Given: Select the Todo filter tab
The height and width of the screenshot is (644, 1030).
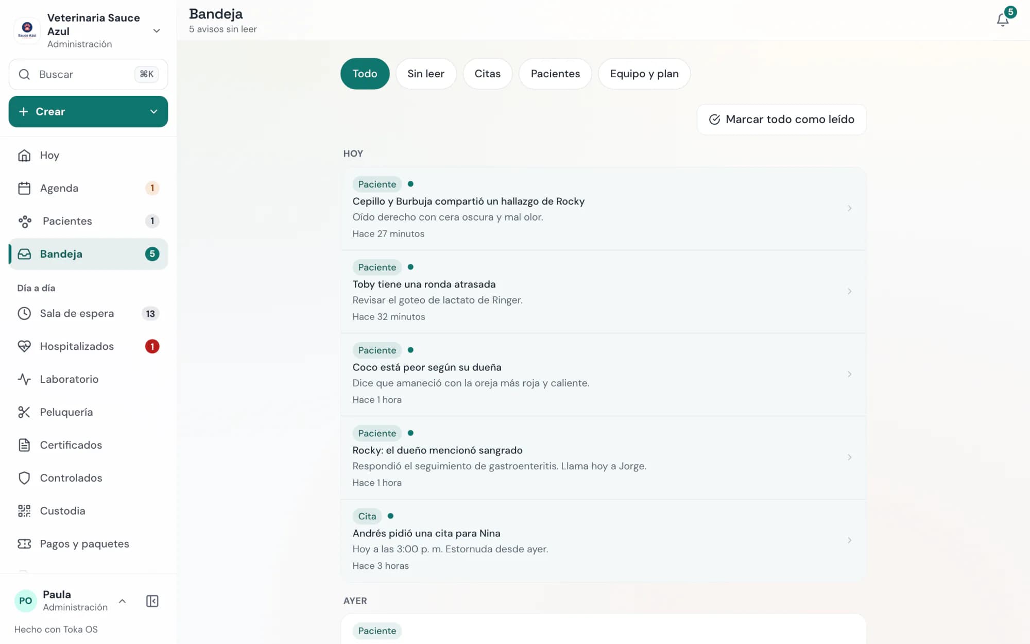Looking at the screenshot, I should [365, 74].
